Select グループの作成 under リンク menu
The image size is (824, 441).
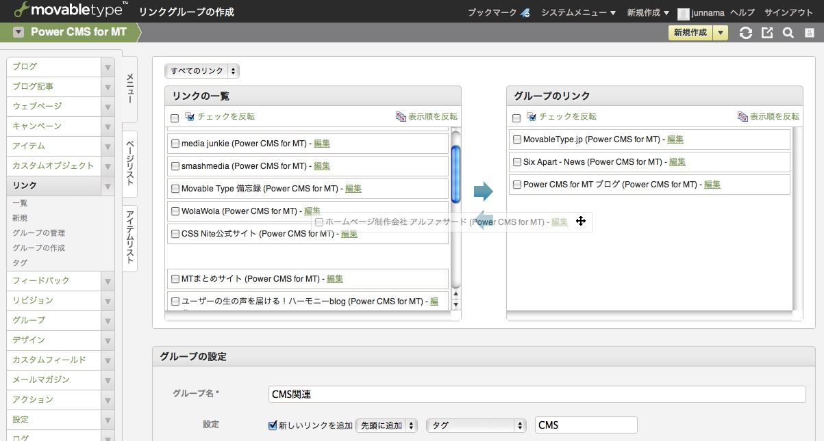pos(38,248)
